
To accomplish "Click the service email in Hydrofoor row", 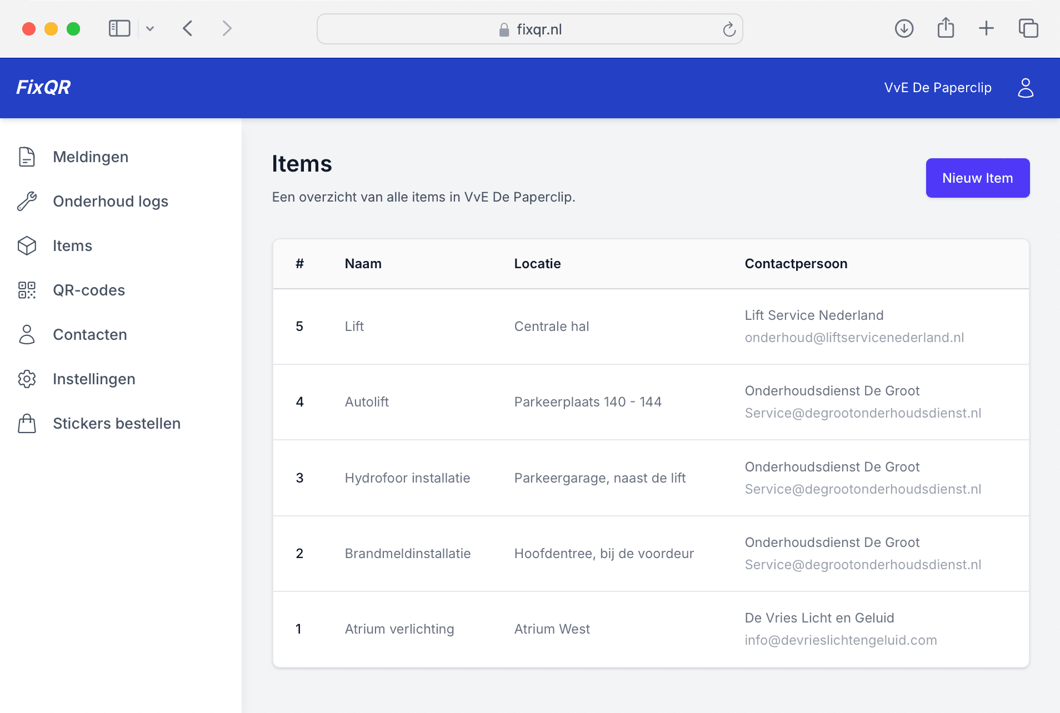I will pos(863,489).
